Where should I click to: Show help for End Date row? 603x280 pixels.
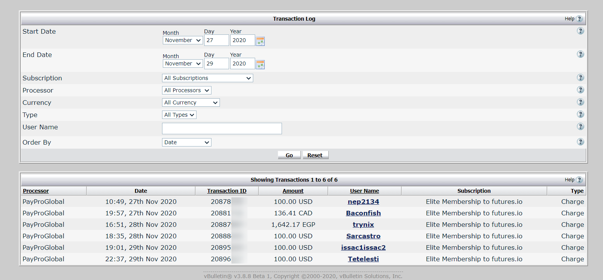580,54
